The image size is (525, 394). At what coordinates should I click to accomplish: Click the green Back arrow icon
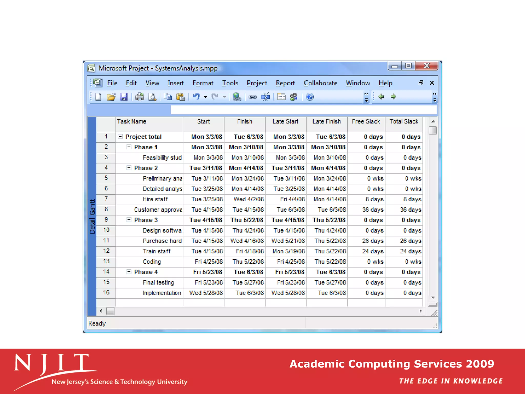point(381,97)
